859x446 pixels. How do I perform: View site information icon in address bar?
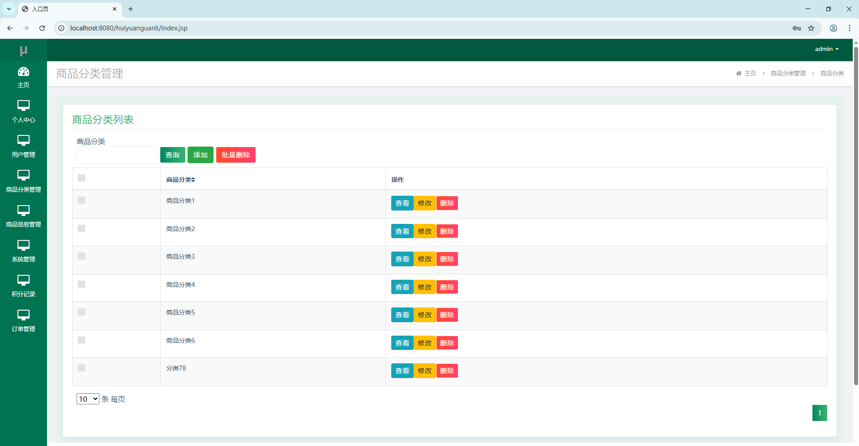[x=61, y=28]
